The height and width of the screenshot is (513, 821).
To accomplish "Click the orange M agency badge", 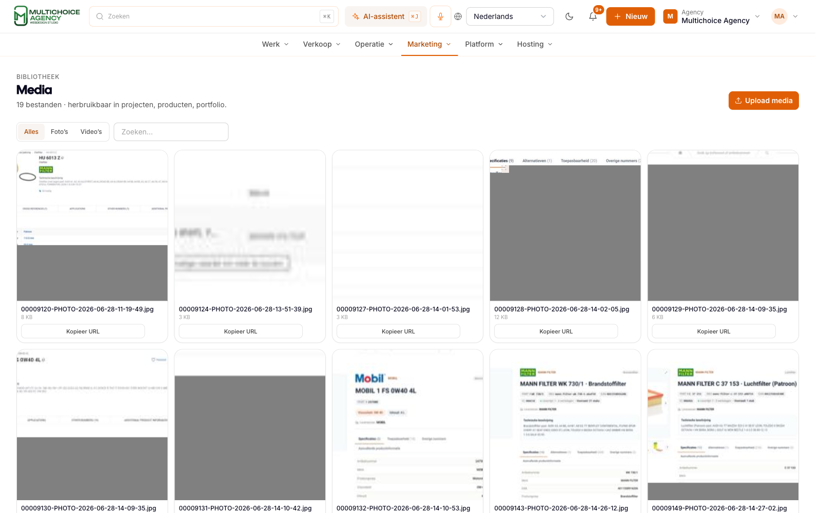I will pyautogui.click(x=670, y=16).
